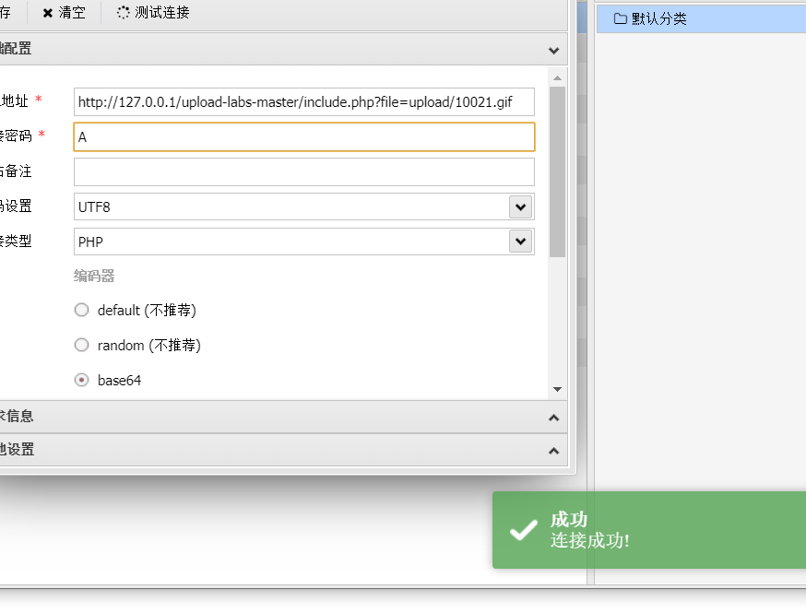Collapse the basic configuration section chevron
The image size is (806, 613).
click(x=553, y=51)
